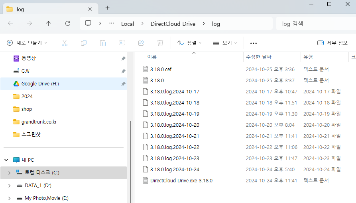Open the 정렬 sort dropdown
The image size is (356, 203).
coord(189,43)
